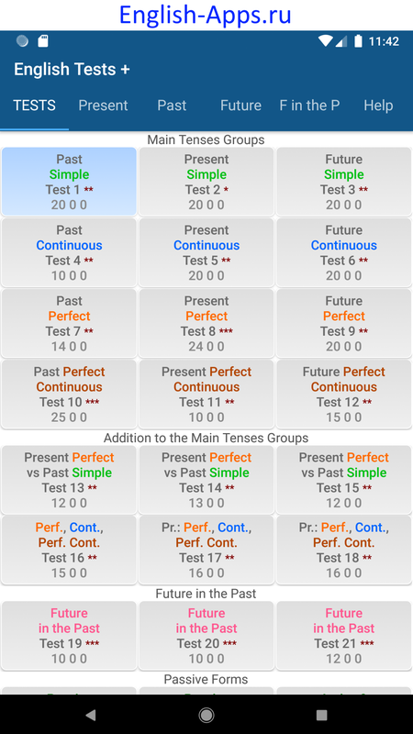This screenshot has height=734, width=413.
Task: Open the Future tab
Action: (240, 106)
